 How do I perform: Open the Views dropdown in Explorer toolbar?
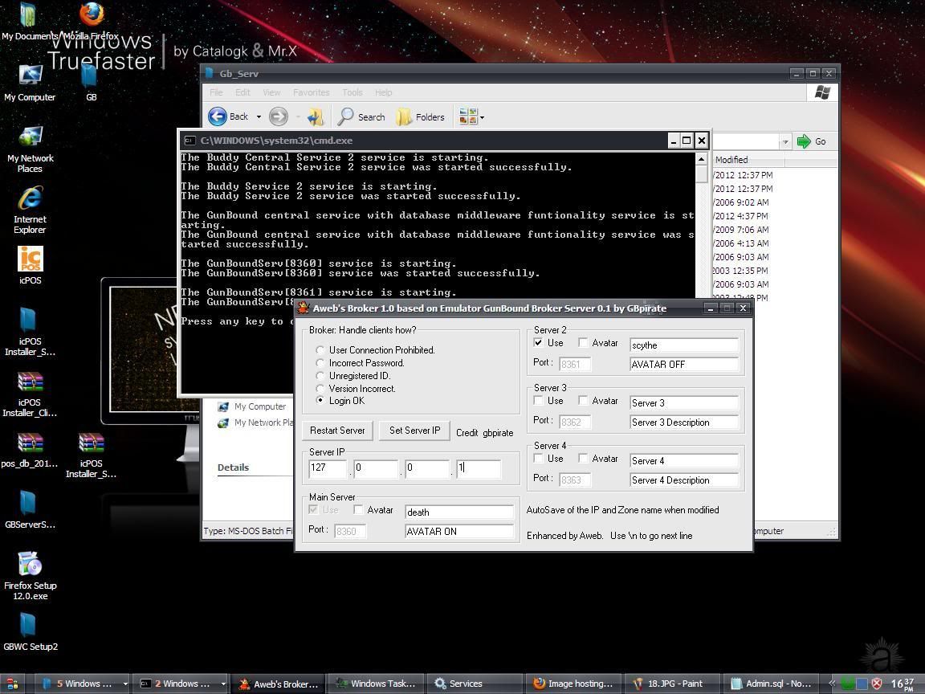471,117
